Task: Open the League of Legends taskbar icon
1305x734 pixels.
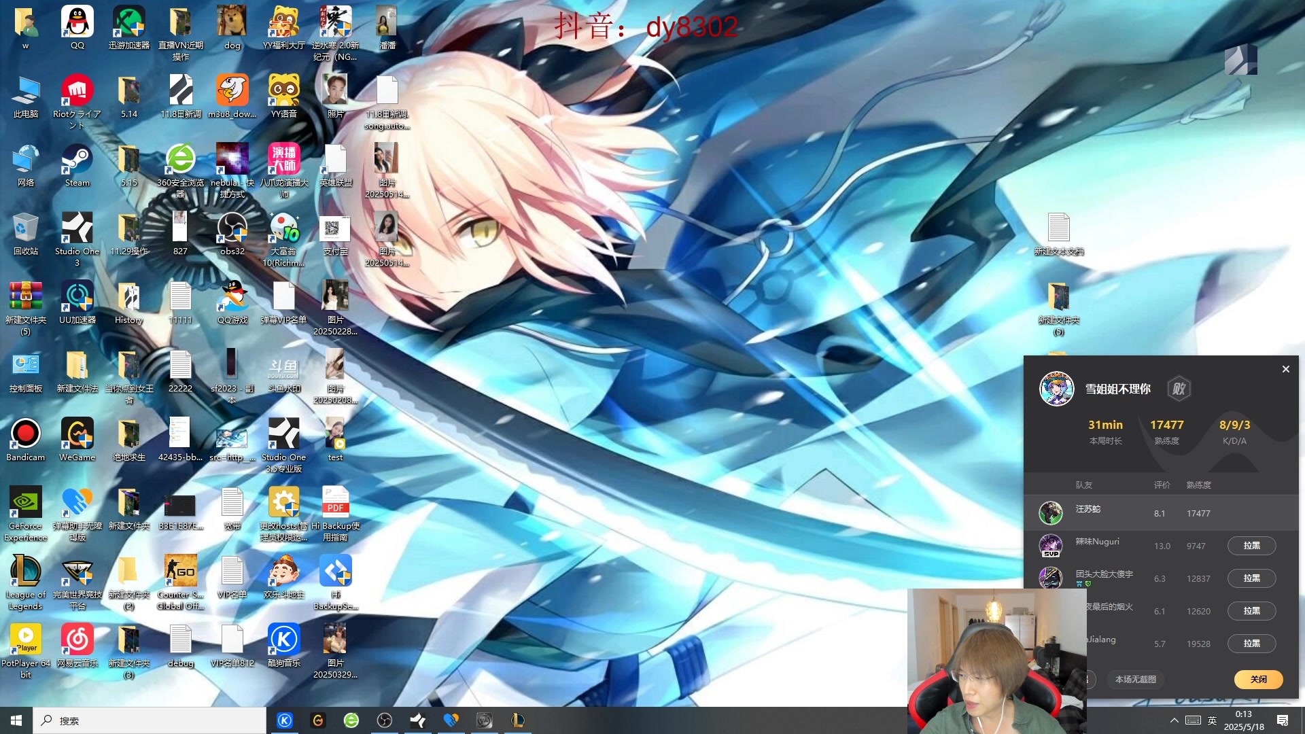Action: click(517, 720)
